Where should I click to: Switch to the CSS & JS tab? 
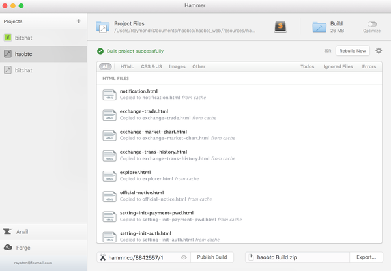pyautogui.click(x=151, y=66)
